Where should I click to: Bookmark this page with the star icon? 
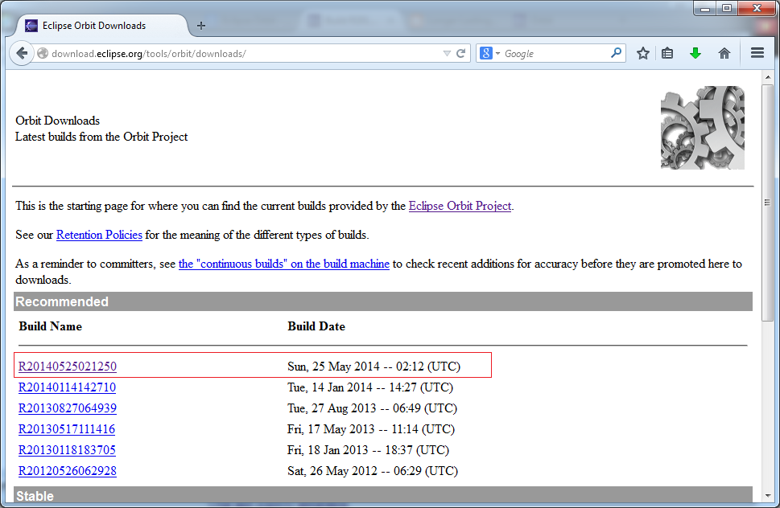pyautogui.click(x=642, y=53)
